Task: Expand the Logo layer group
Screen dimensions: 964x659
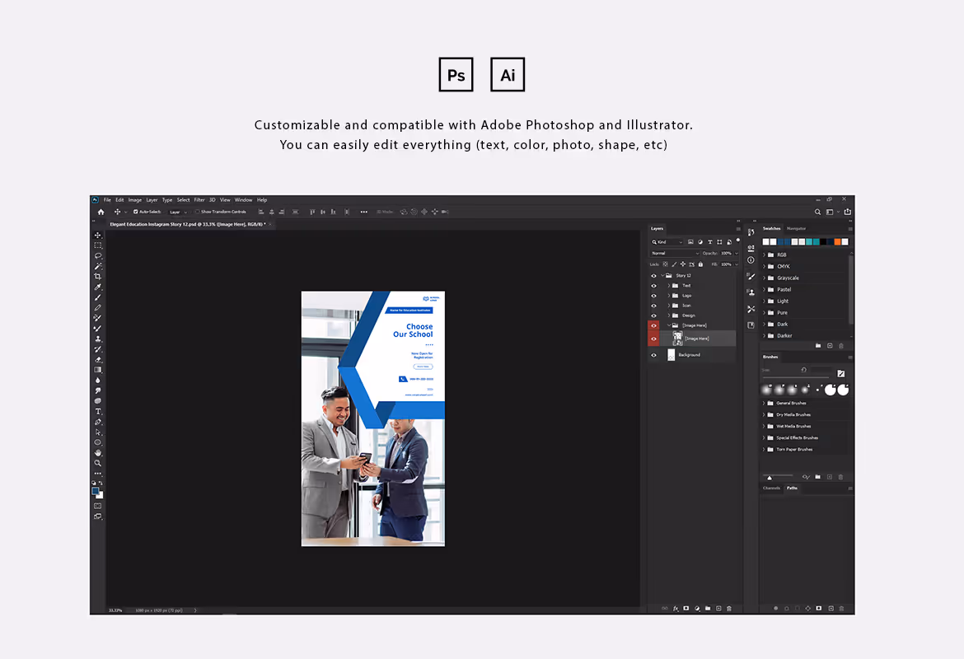Action: [x=669, y=296]
